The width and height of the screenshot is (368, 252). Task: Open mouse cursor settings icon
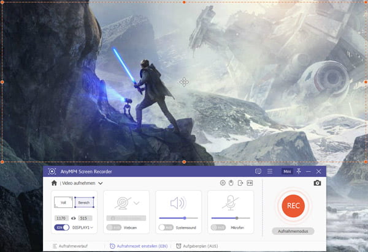pyautogui.click(x=231, y=183)
